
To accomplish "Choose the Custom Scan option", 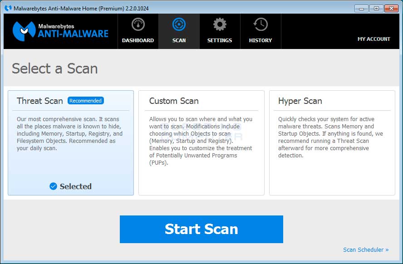I will [x=201, y=143].
